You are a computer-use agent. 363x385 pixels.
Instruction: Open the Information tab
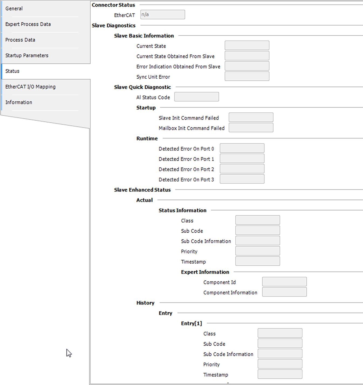19,103
